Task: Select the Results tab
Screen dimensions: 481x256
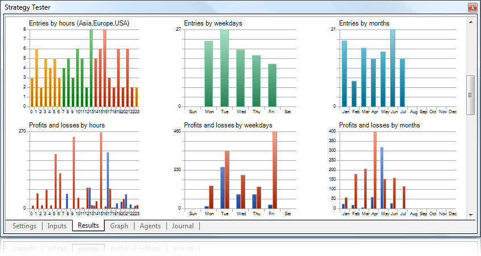Action: pyautogui.click(x=89, y=225)
